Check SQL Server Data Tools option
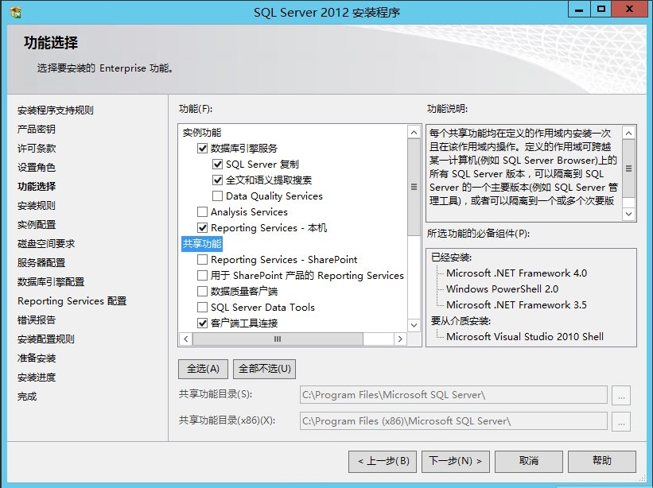 (202, 307)
